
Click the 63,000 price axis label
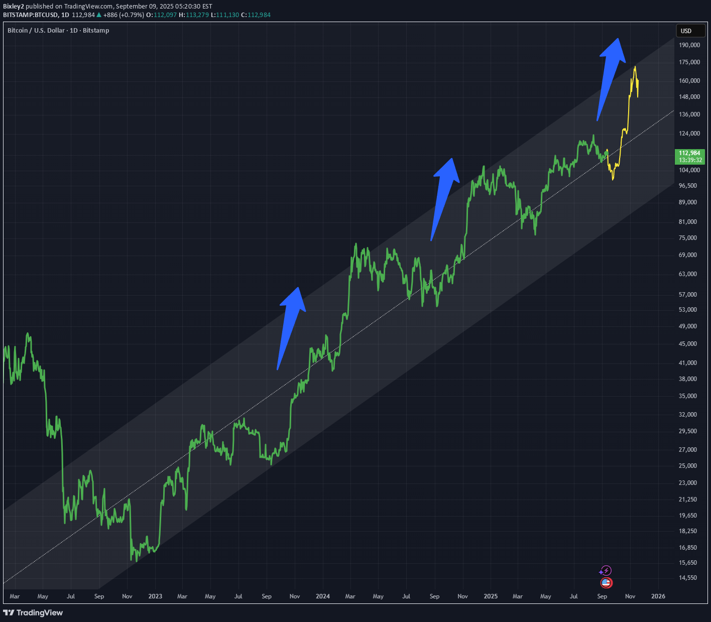point(688,274)
